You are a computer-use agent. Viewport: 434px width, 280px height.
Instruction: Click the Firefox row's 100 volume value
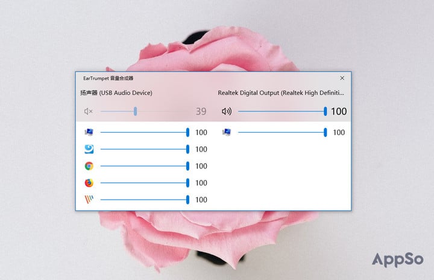201,183
